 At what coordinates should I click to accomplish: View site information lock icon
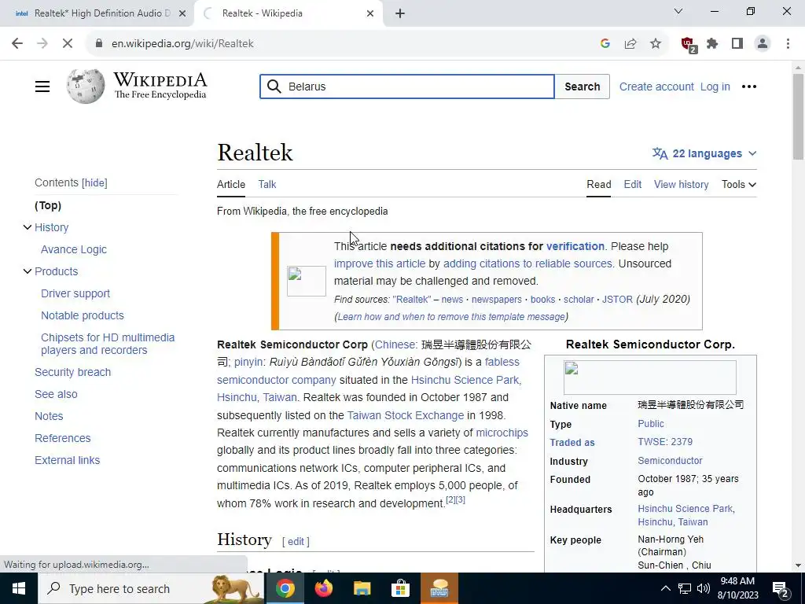99,44
